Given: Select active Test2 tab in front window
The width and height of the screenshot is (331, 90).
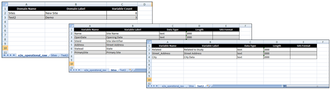Looking at the screenshot, I should point(200,86).
